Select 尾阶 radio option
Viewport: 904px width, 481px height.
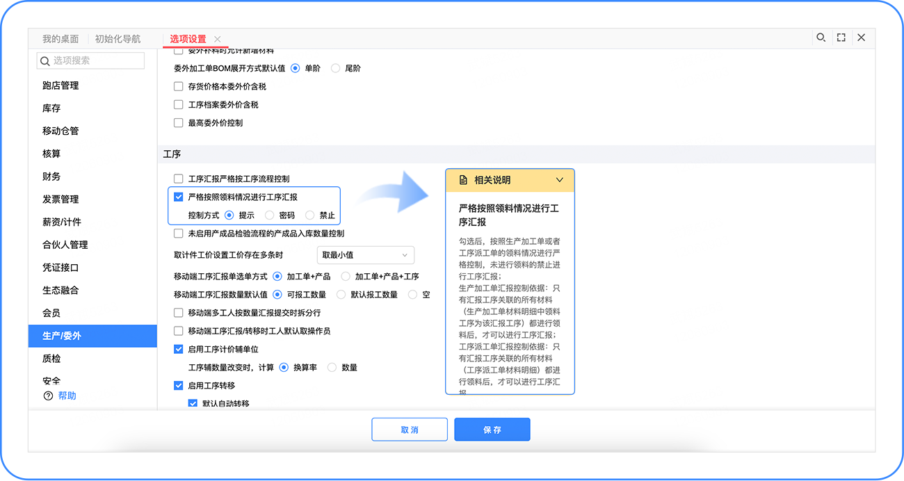[336, 68]
